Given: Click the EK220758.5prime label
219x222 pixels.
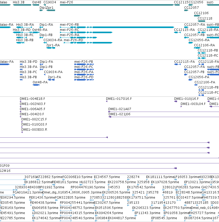Looking at the screenshot, I should 122,182.
